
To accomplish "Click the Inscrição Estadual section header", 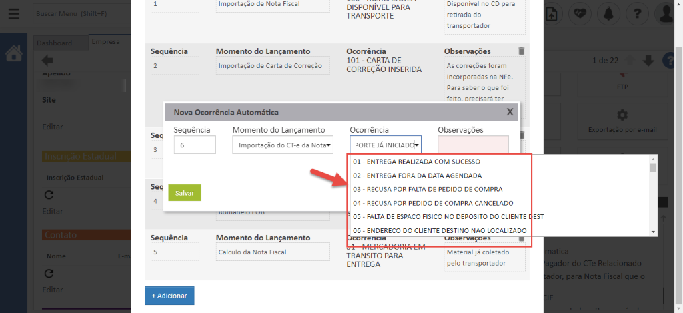I will [86, 156].
